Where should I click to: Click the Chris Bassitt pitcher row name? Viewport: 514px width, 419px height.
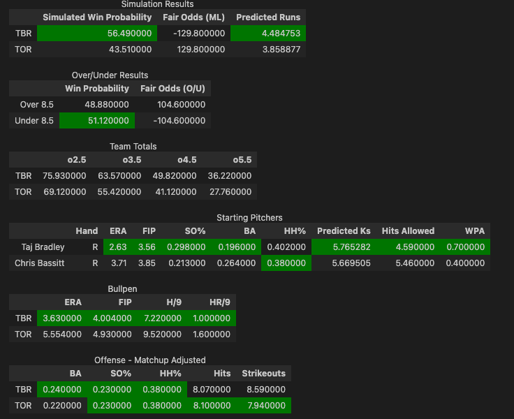tap(39, 263)
